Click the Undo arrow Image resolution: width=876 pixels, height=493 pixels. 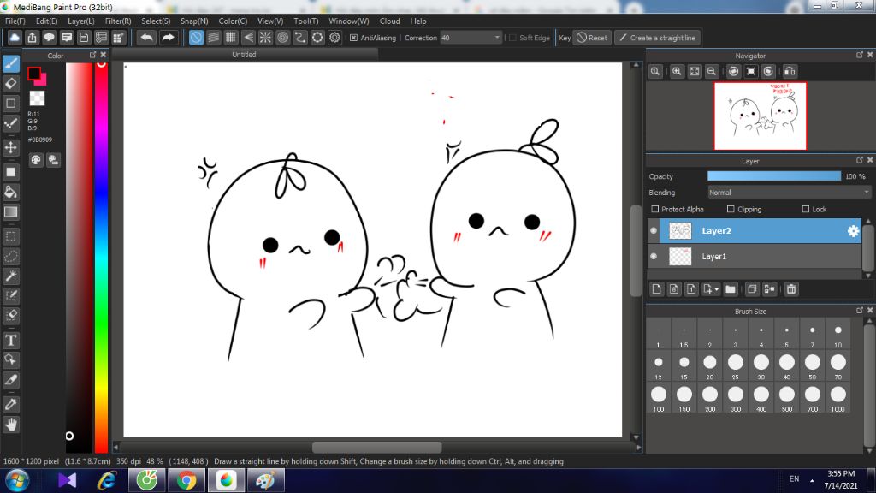[147, 38]
